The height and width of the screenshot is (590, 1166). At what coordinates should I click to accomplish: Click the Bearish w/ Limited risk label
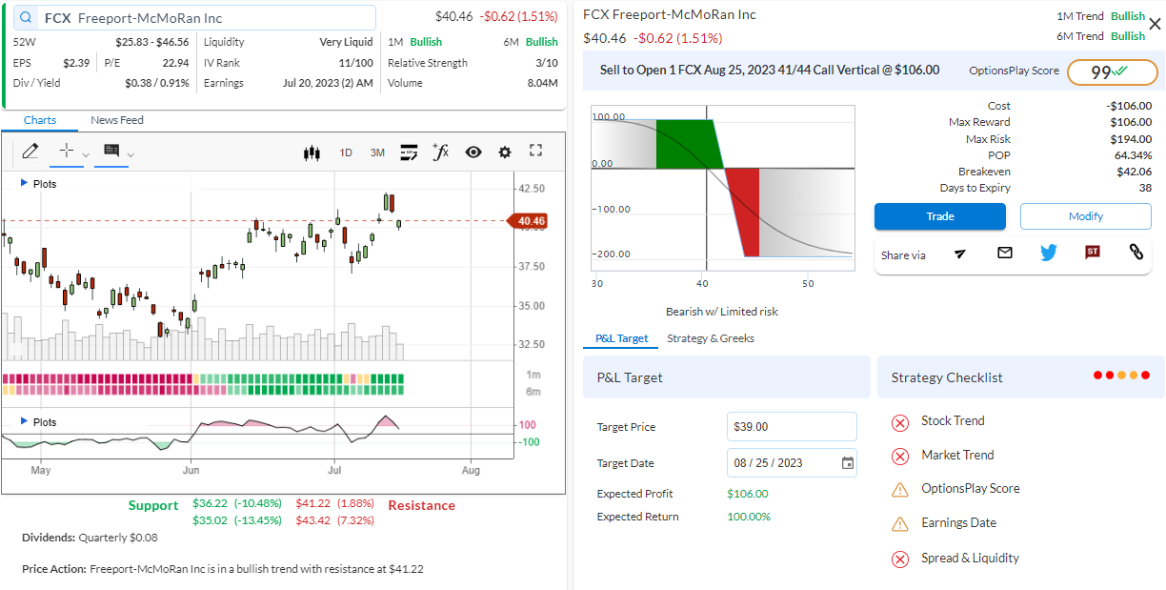(x=722, y=312)
